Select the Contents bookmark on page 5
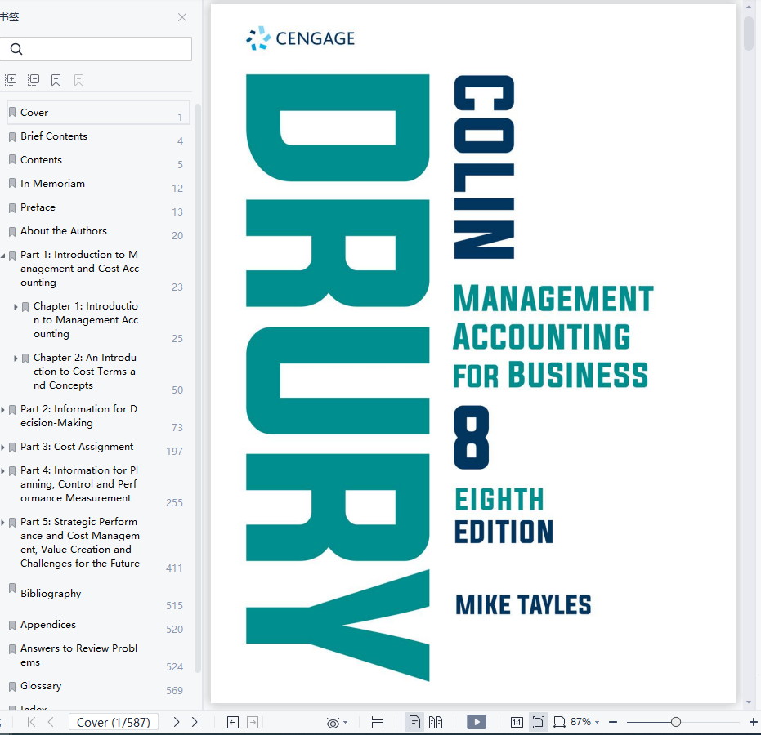761x735 pixels. [x=41, y=160]
